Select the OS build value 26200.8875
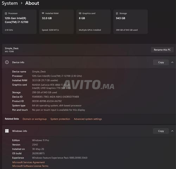 [x=38, y=154]
